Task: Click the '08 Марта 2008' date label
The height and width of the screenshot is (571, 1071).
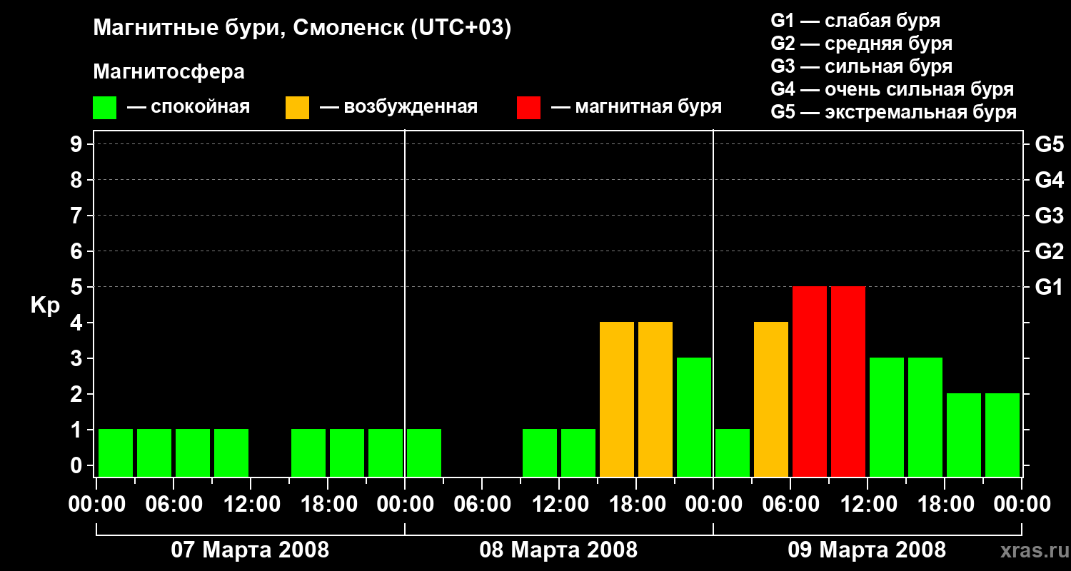Action: click(558, 550)
